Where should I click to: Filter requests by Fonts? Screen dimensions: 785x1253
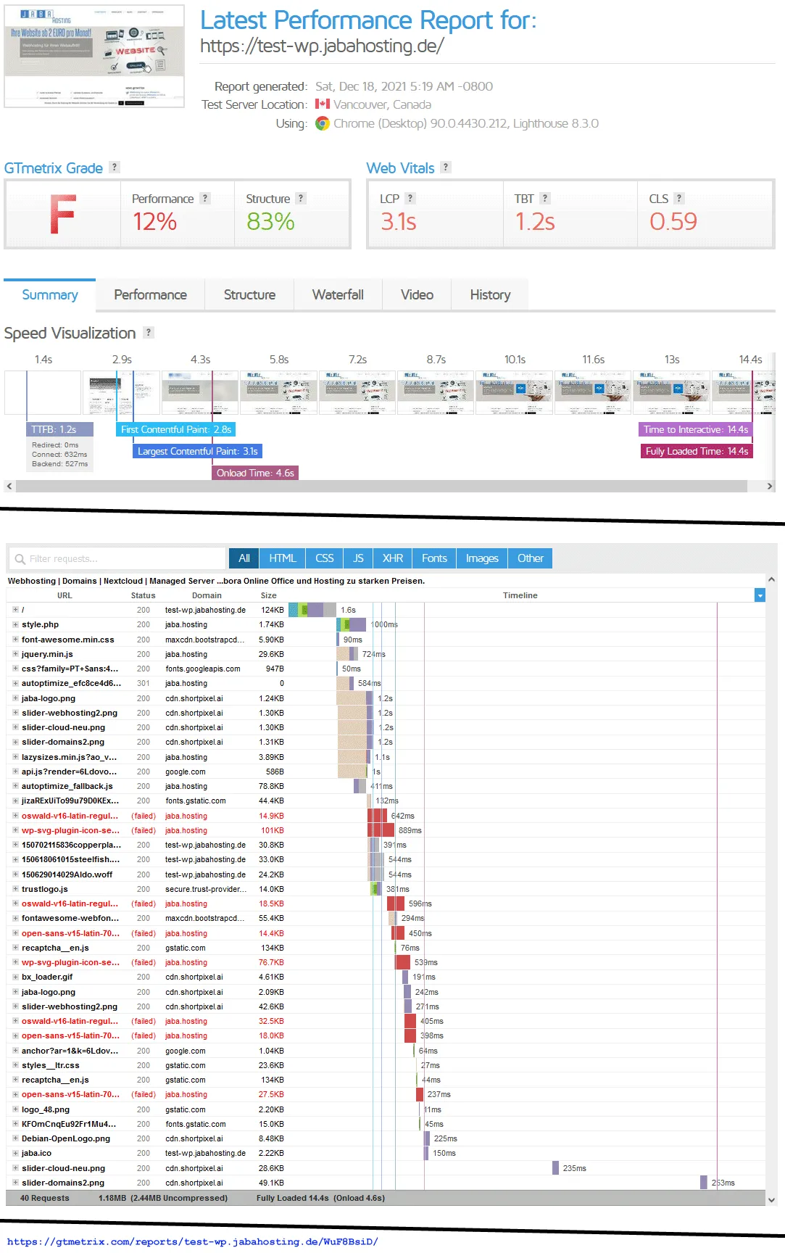(x=434, y=558)
